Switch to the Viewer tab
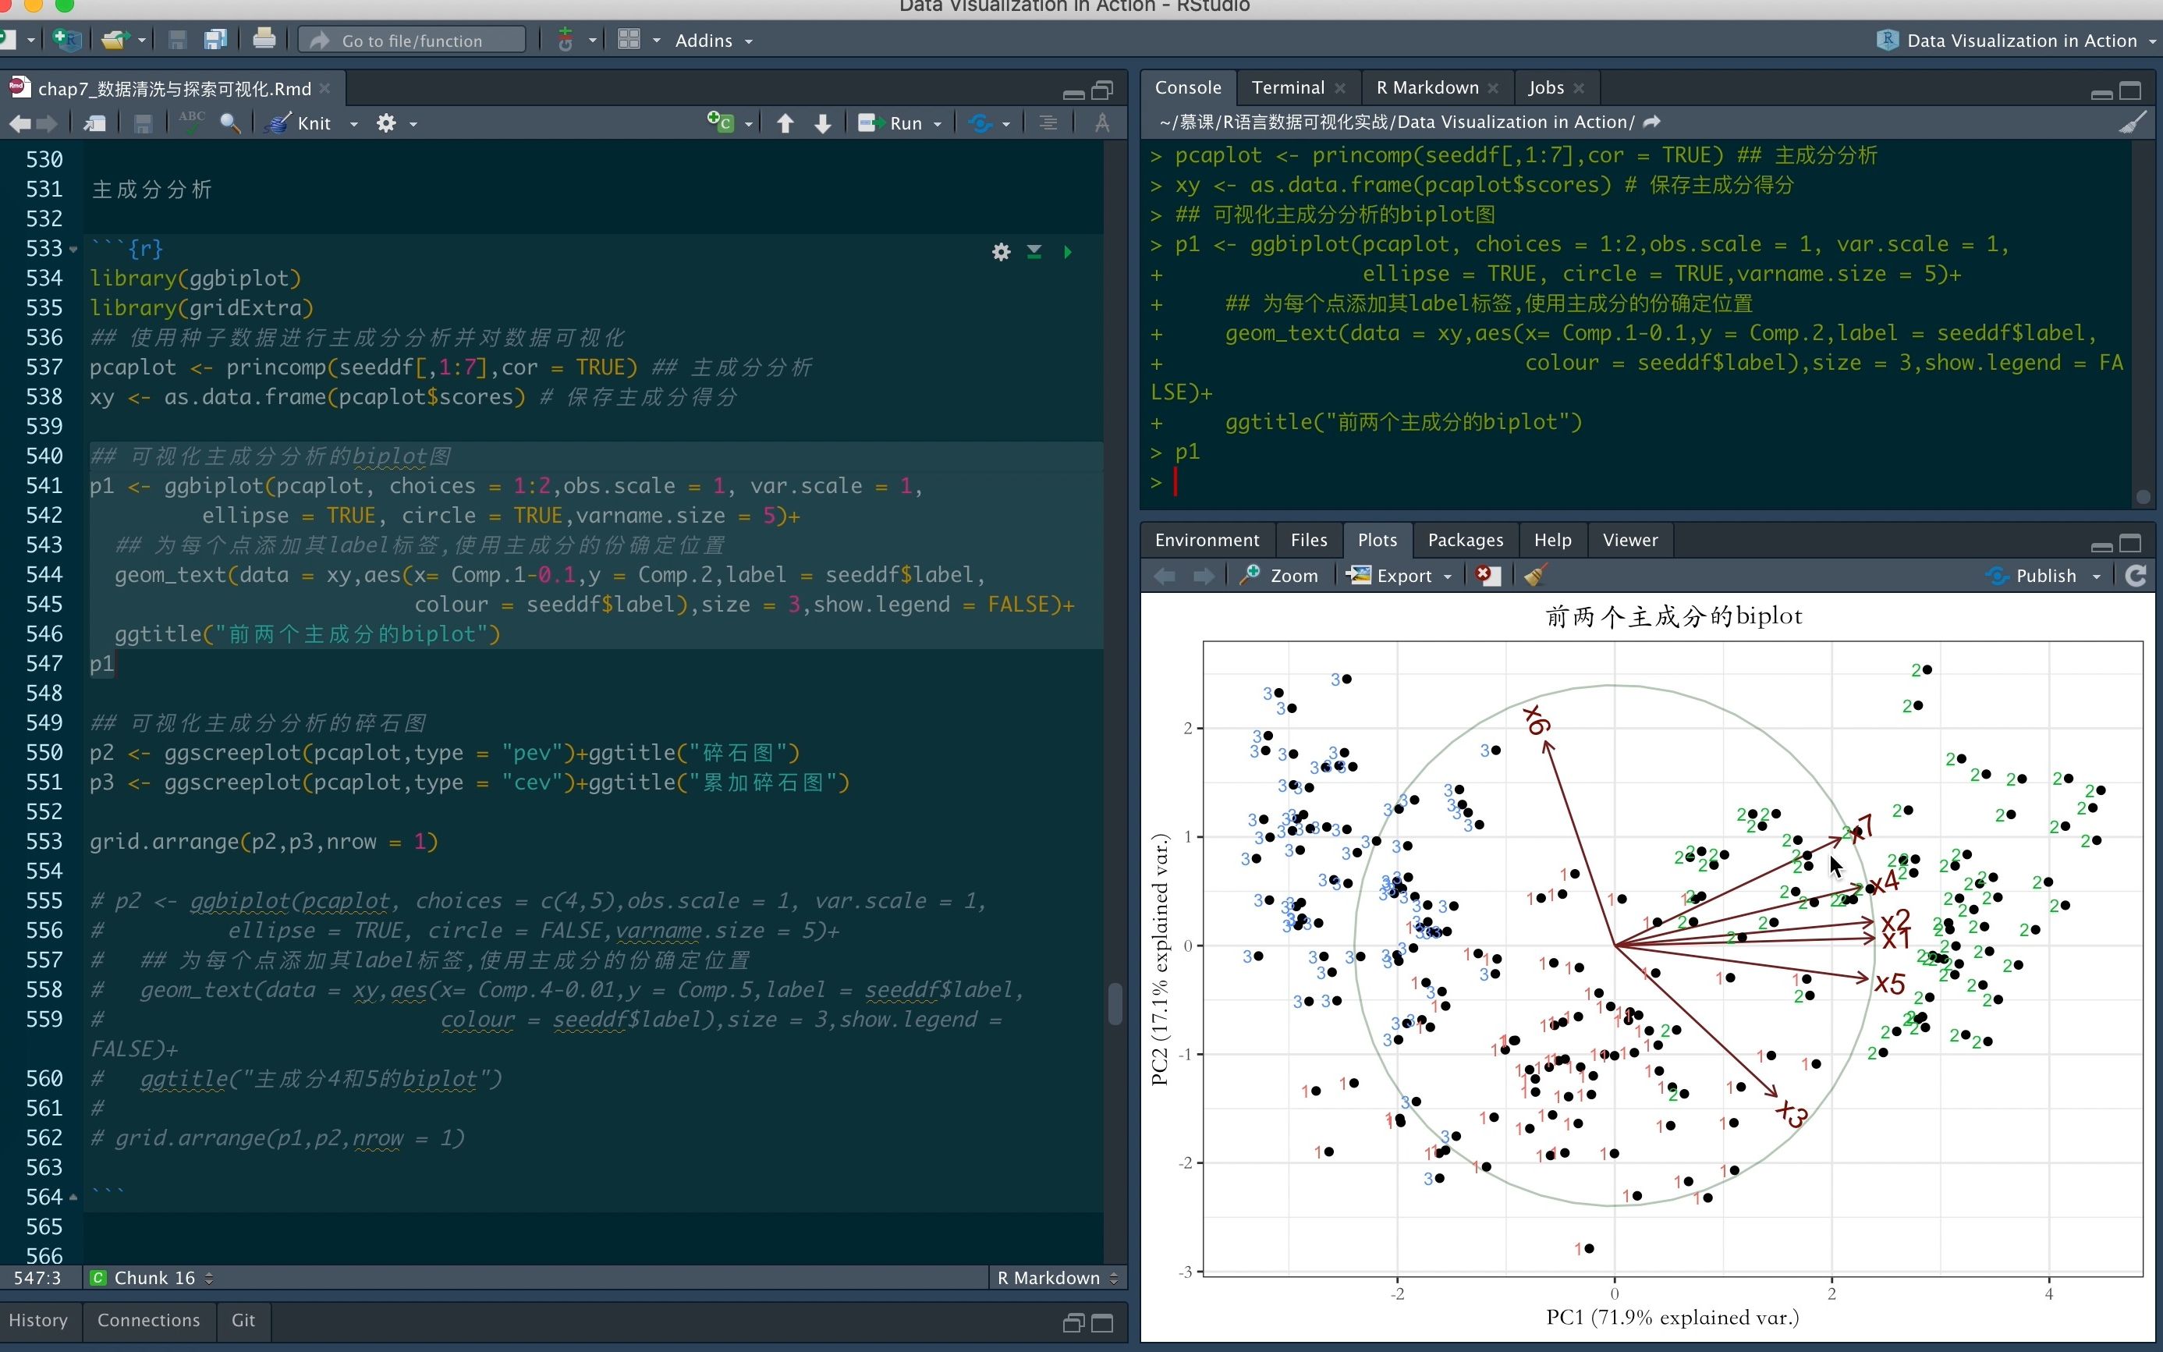The width and height of the screenshot is (2163, 1352). [1630, 540]
